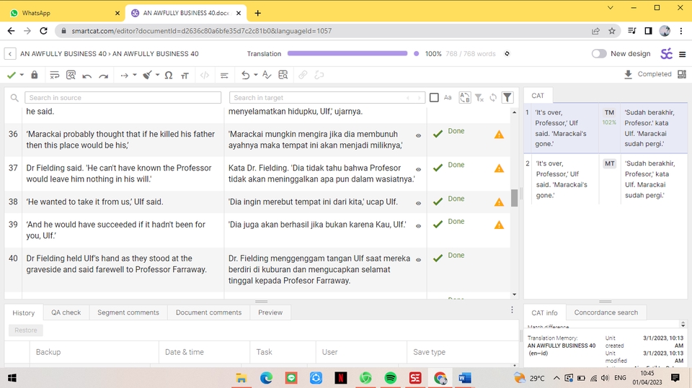Click the change case Tt icon
This screenshot has width=692, height=388.
(185, 76)
